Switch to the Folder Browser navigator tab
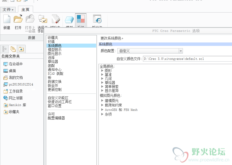 (x=13, y=49)
